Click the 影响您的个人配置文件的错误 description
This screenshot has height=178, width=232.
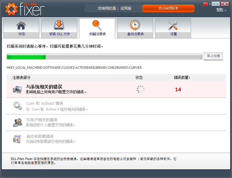(x=51, y=125)
